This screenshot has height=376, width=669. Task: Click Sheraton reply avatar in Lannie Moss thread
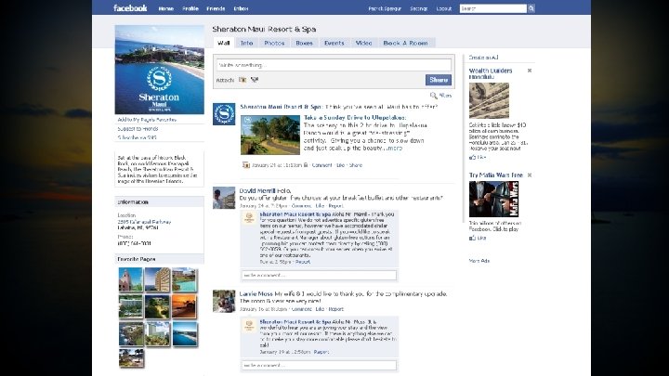249,325
